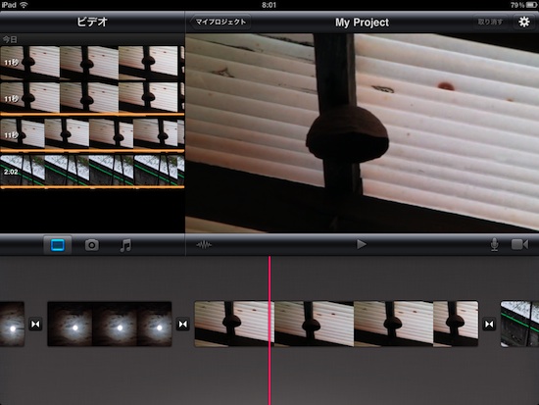Play the project preview
This screenshot has height=405, width=539.
361,244
